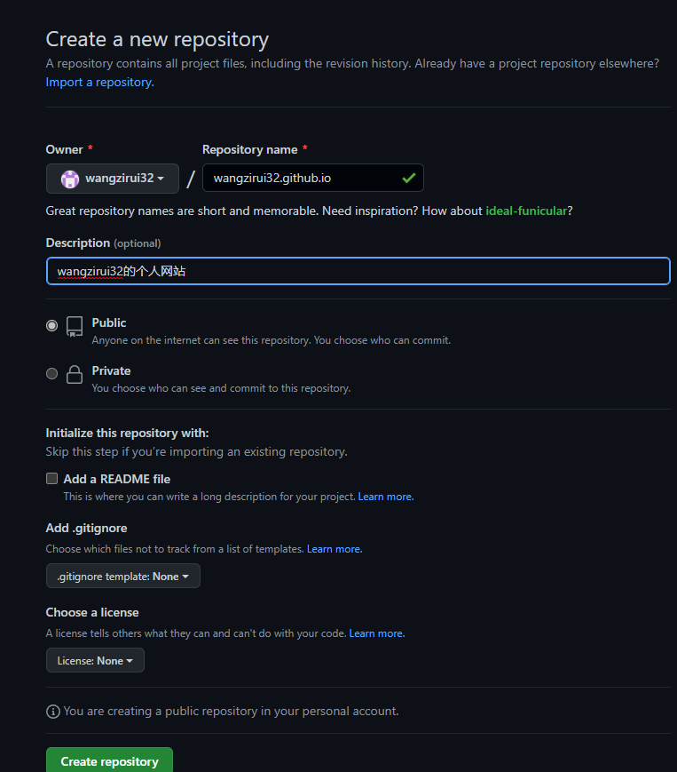The width and height of the screenshot is (677, 772).
Task: Open Learn more link about gitignore
Action: 335,549
